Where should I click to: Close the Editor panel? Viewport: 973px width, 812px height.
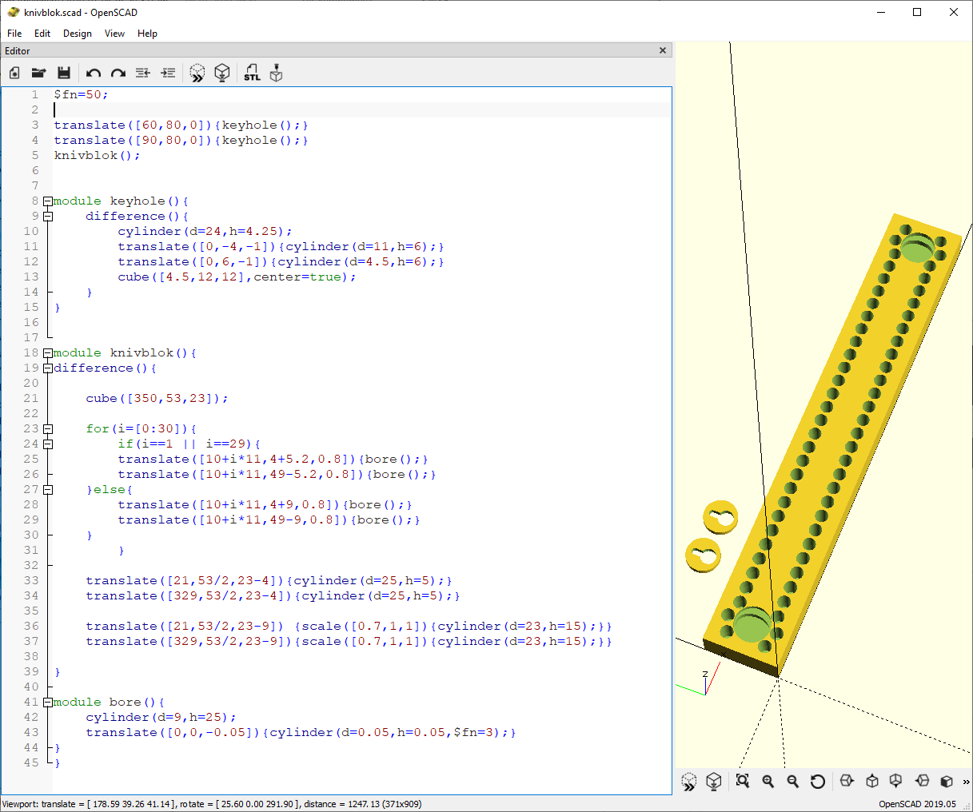tap(662, 50)
